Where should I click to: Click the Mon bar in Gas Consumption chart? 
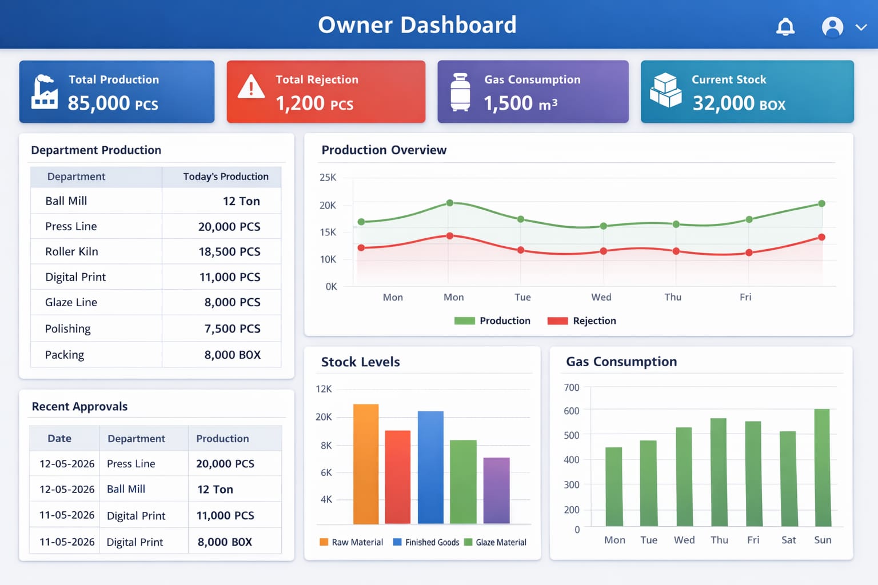point(614,487)
